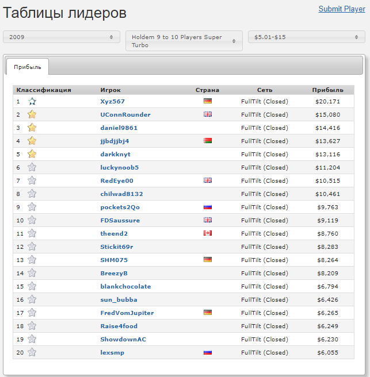Open player profile pockets2Qo

(x=120, y=207)
